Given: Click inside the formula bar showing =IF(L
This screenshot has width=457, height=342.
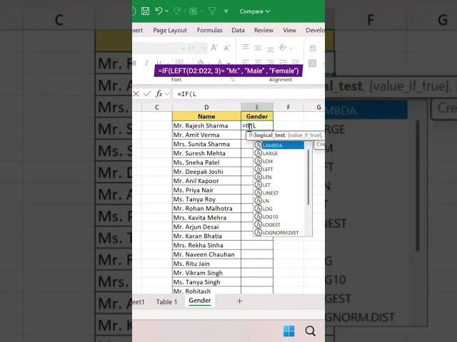Looking at the screenshot, I should click(x=248, y=94).
